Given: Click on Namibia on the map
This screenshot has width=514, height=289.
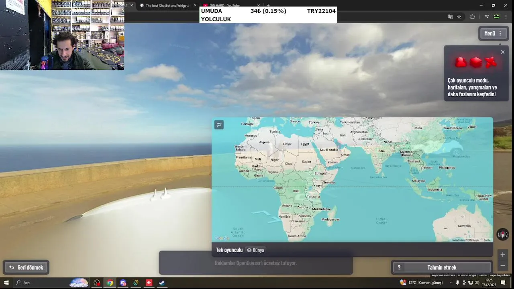Looking at the screenshot, I should coord(284,216).
